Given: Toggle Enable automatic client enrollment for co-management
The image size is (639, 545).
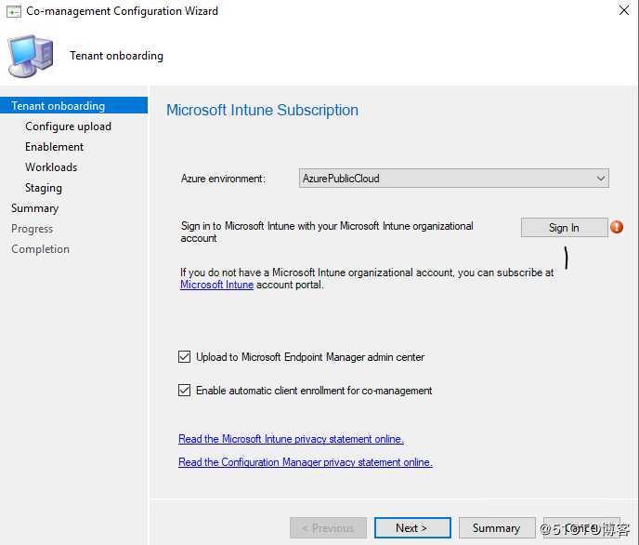Looking at the screenshot, I should (184, 391).
